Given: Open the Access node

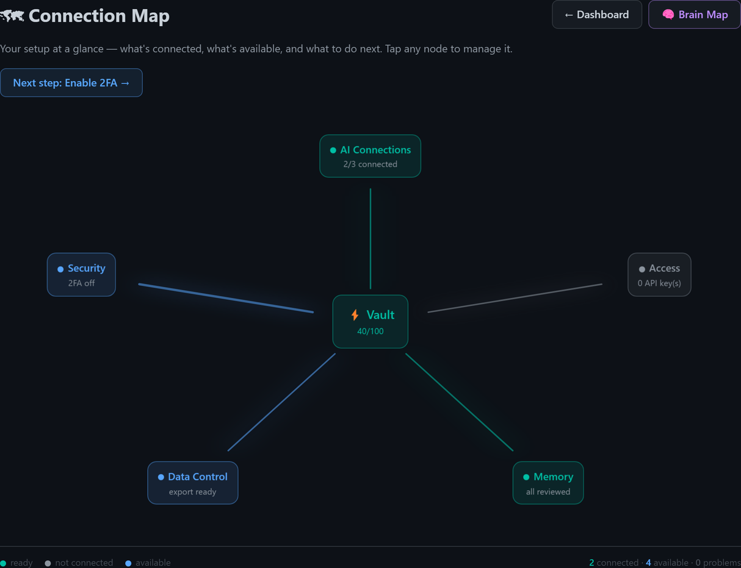Looking at the screenshot, I should 659,275.
